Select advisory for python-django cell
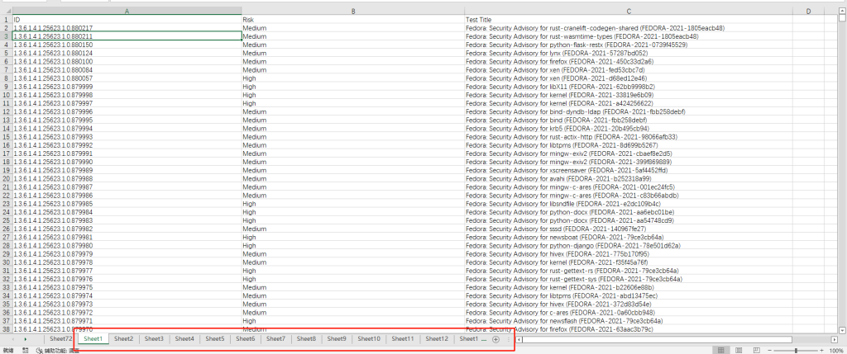The height and width of the screenshot is (354, 847). 629,245
